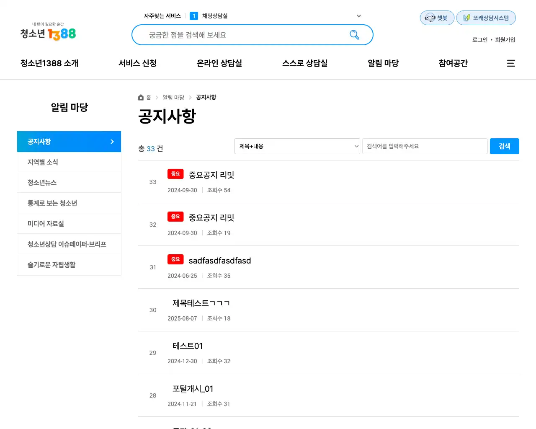Screen dimensions: 536x429
Task: Open the 제목+내용 search type dropdown
Action: pyautogui.click(x=297, y=146)
